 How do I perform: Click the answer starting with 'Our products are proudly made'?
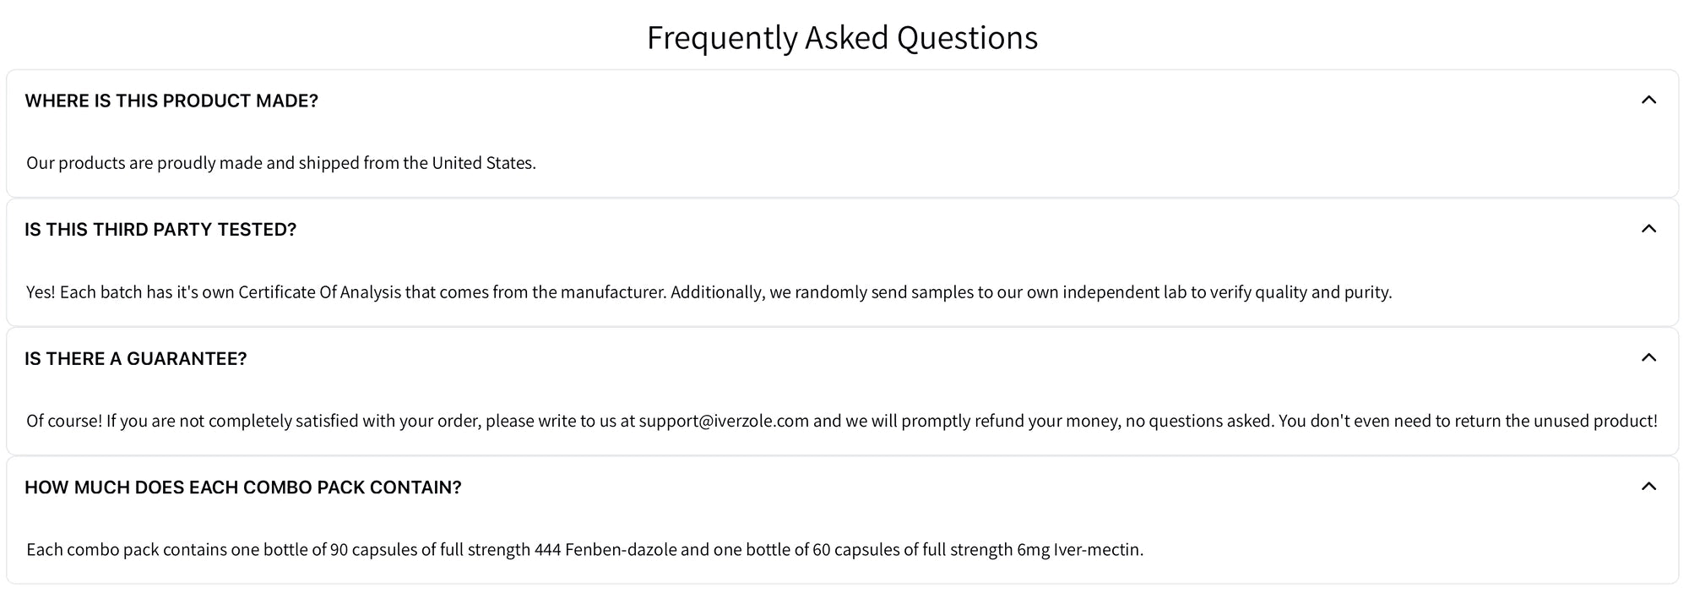(280, 163)
